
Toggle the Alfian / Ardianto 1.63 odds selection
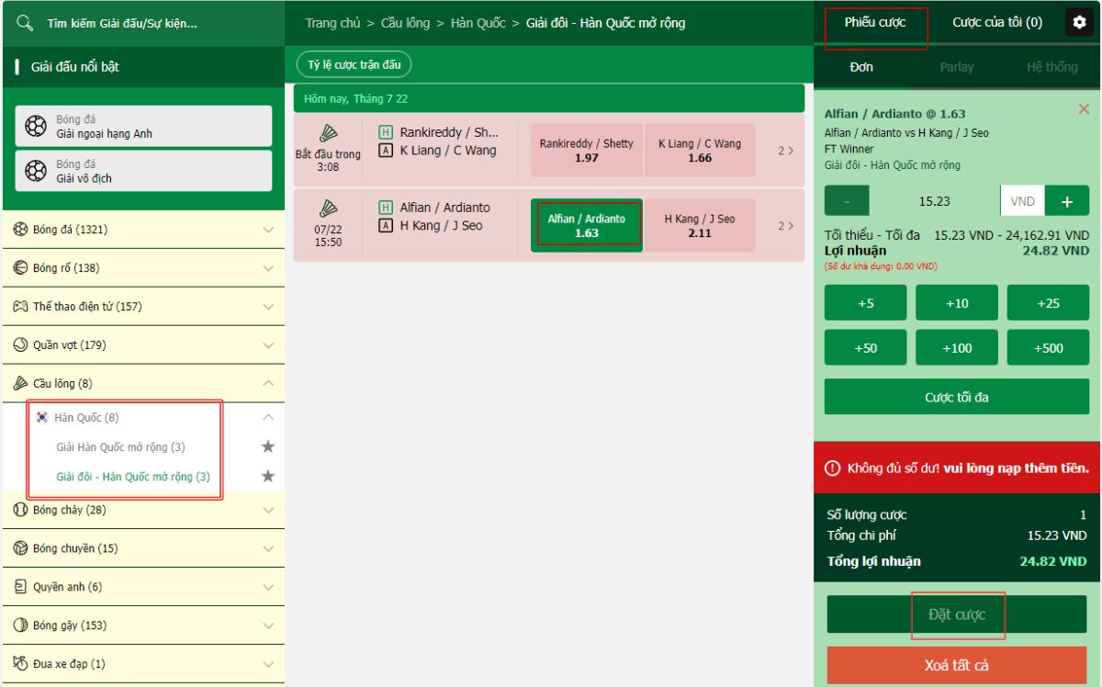586,226
